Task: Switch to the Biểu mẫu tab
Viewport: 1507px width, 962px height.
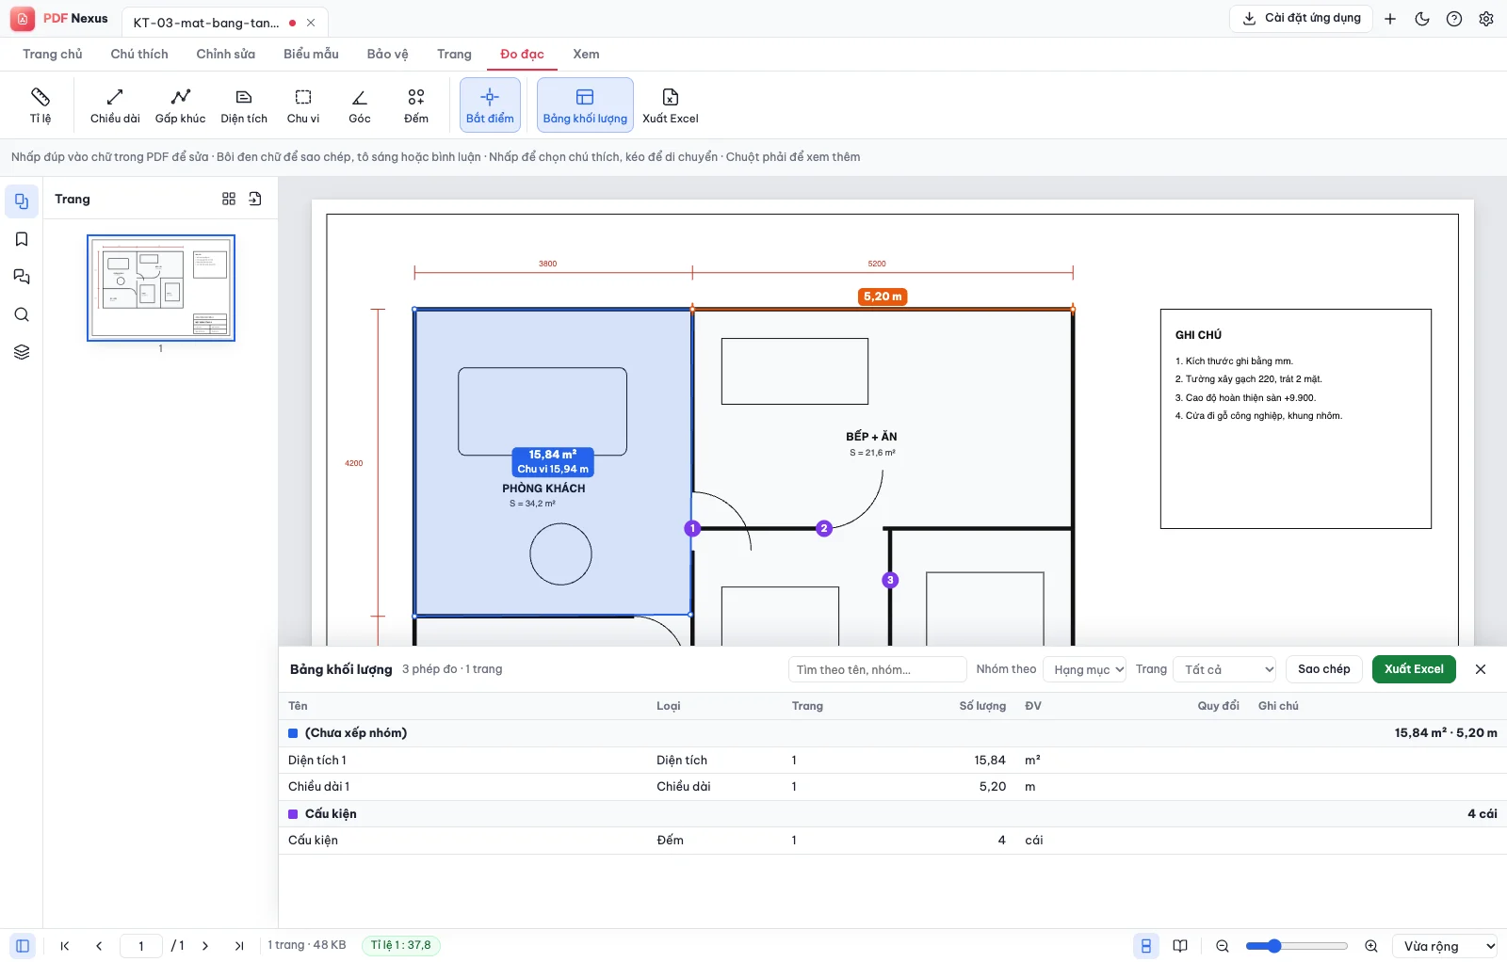Action: (x=311, y=54)
